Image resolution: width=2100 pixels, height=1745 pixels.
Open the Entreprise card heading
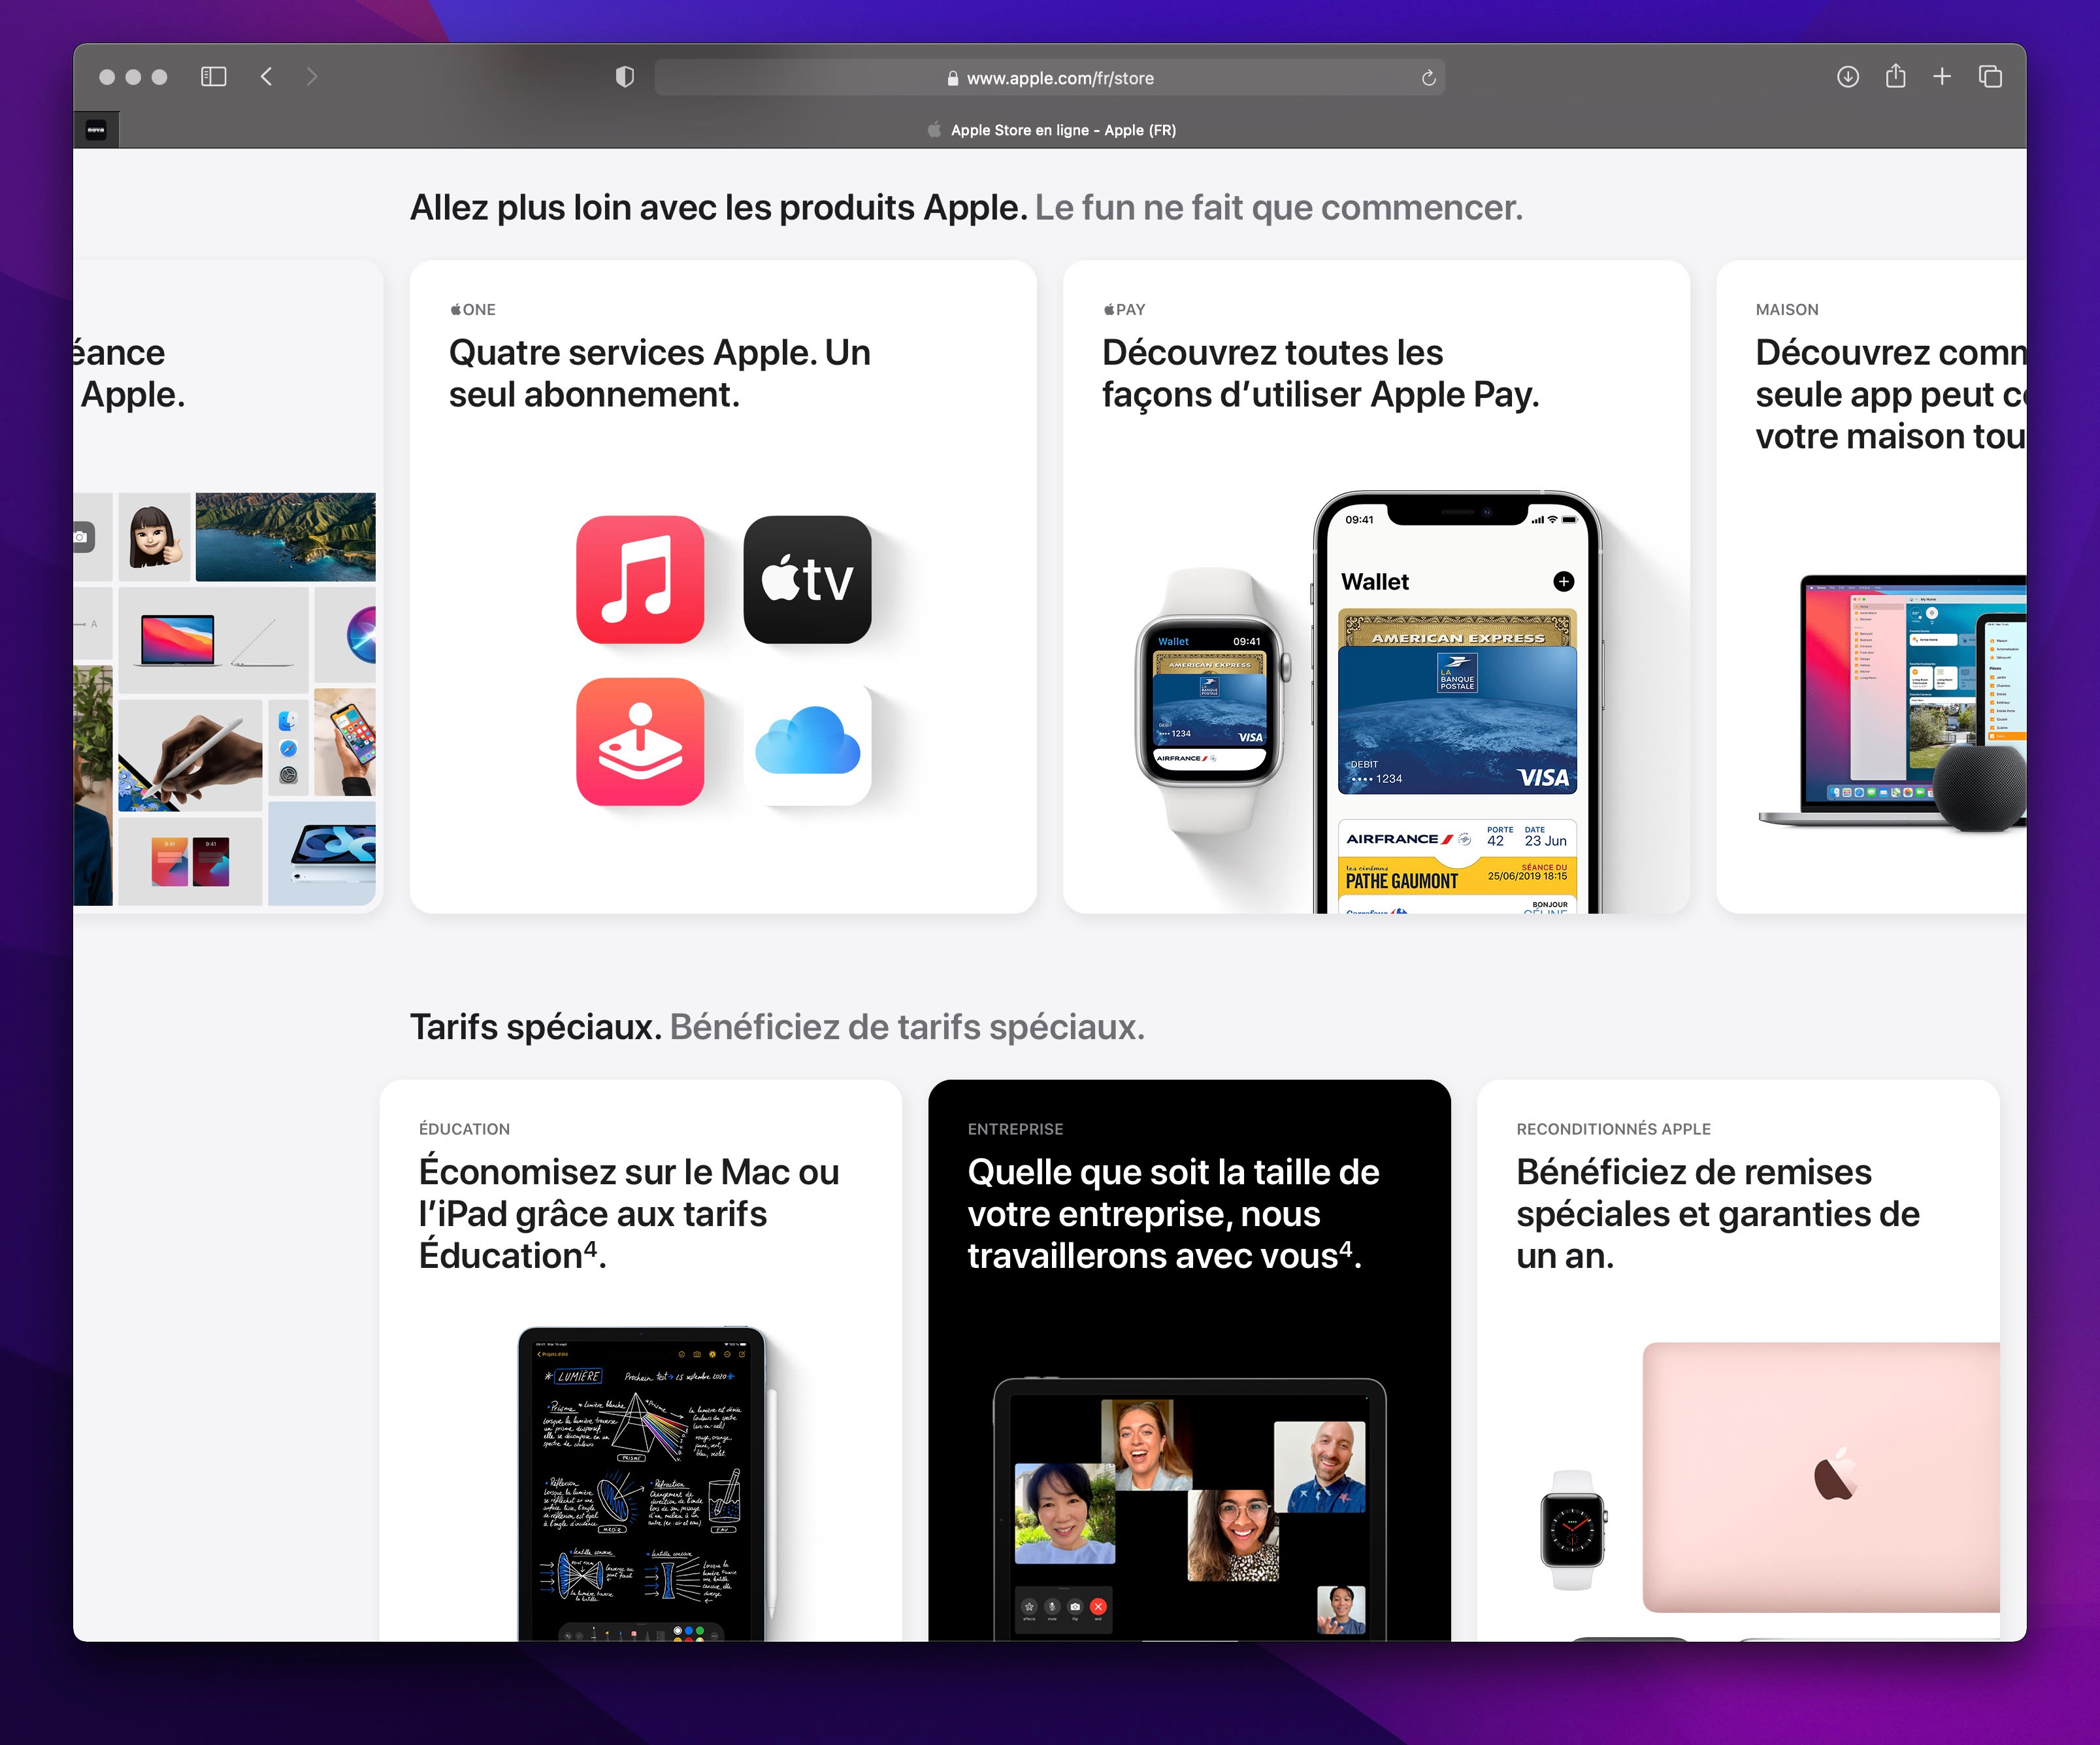click(x=1173, y=1213)
